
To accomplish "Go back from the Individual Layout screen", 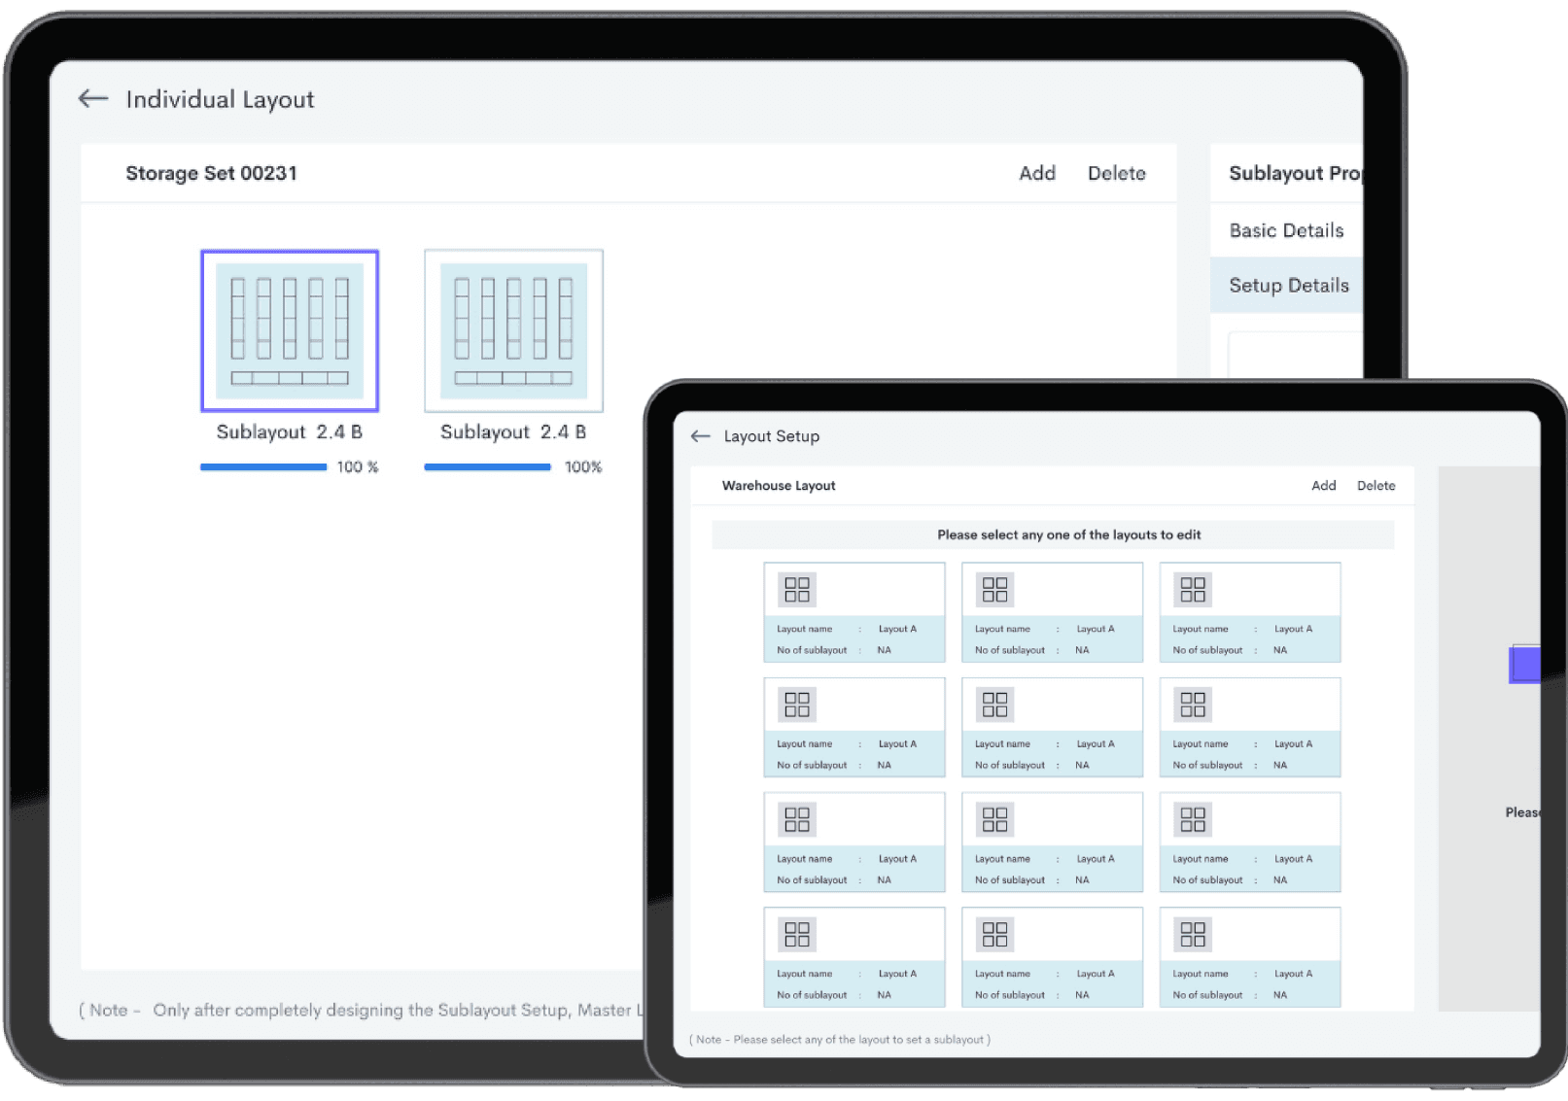I will [x=93, y=99].
